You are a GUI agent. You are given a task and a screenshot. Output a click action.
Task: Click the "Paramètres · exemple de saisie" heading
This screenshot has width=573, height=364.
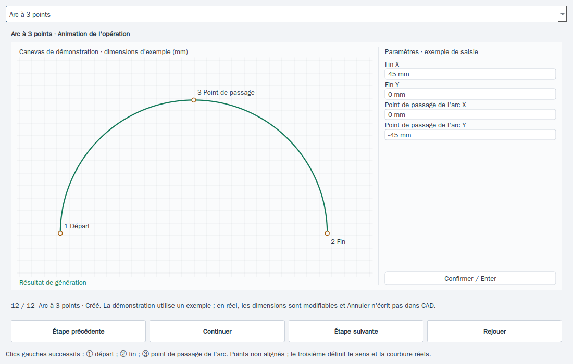[x=431, y=52]
